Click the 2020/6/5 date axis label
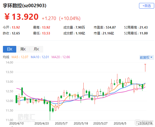This screenshot has height=127, width=155. (120, 124)
